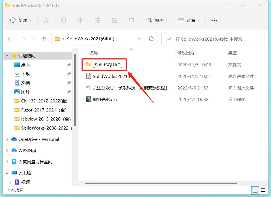This screenshot has height=197, width=271.
Task: Refresh the current folder
Action: click(151, 39)
